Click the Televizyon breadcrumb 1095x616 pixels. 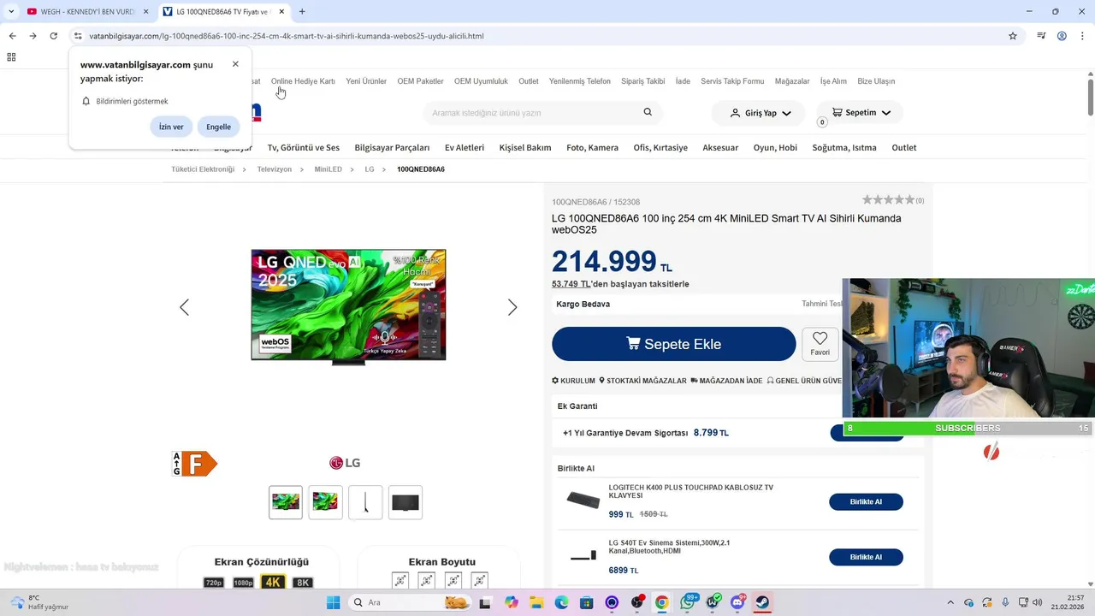click(275, 169)
